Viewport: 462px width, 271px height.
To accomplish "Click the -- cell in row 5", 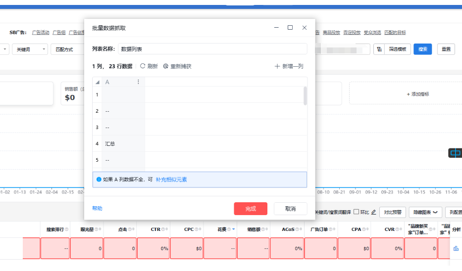I will coord(123,160).
